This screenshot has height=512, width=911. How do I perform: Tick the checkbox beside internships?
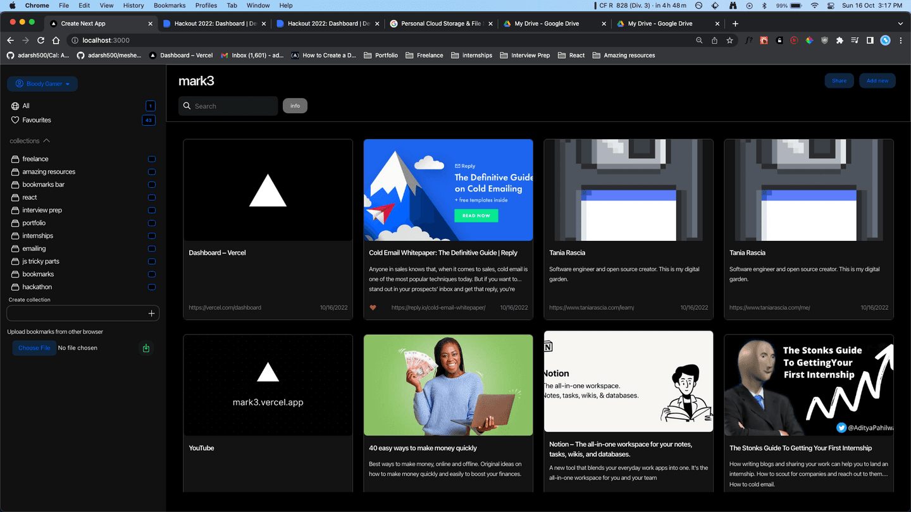tap(152, 236)
